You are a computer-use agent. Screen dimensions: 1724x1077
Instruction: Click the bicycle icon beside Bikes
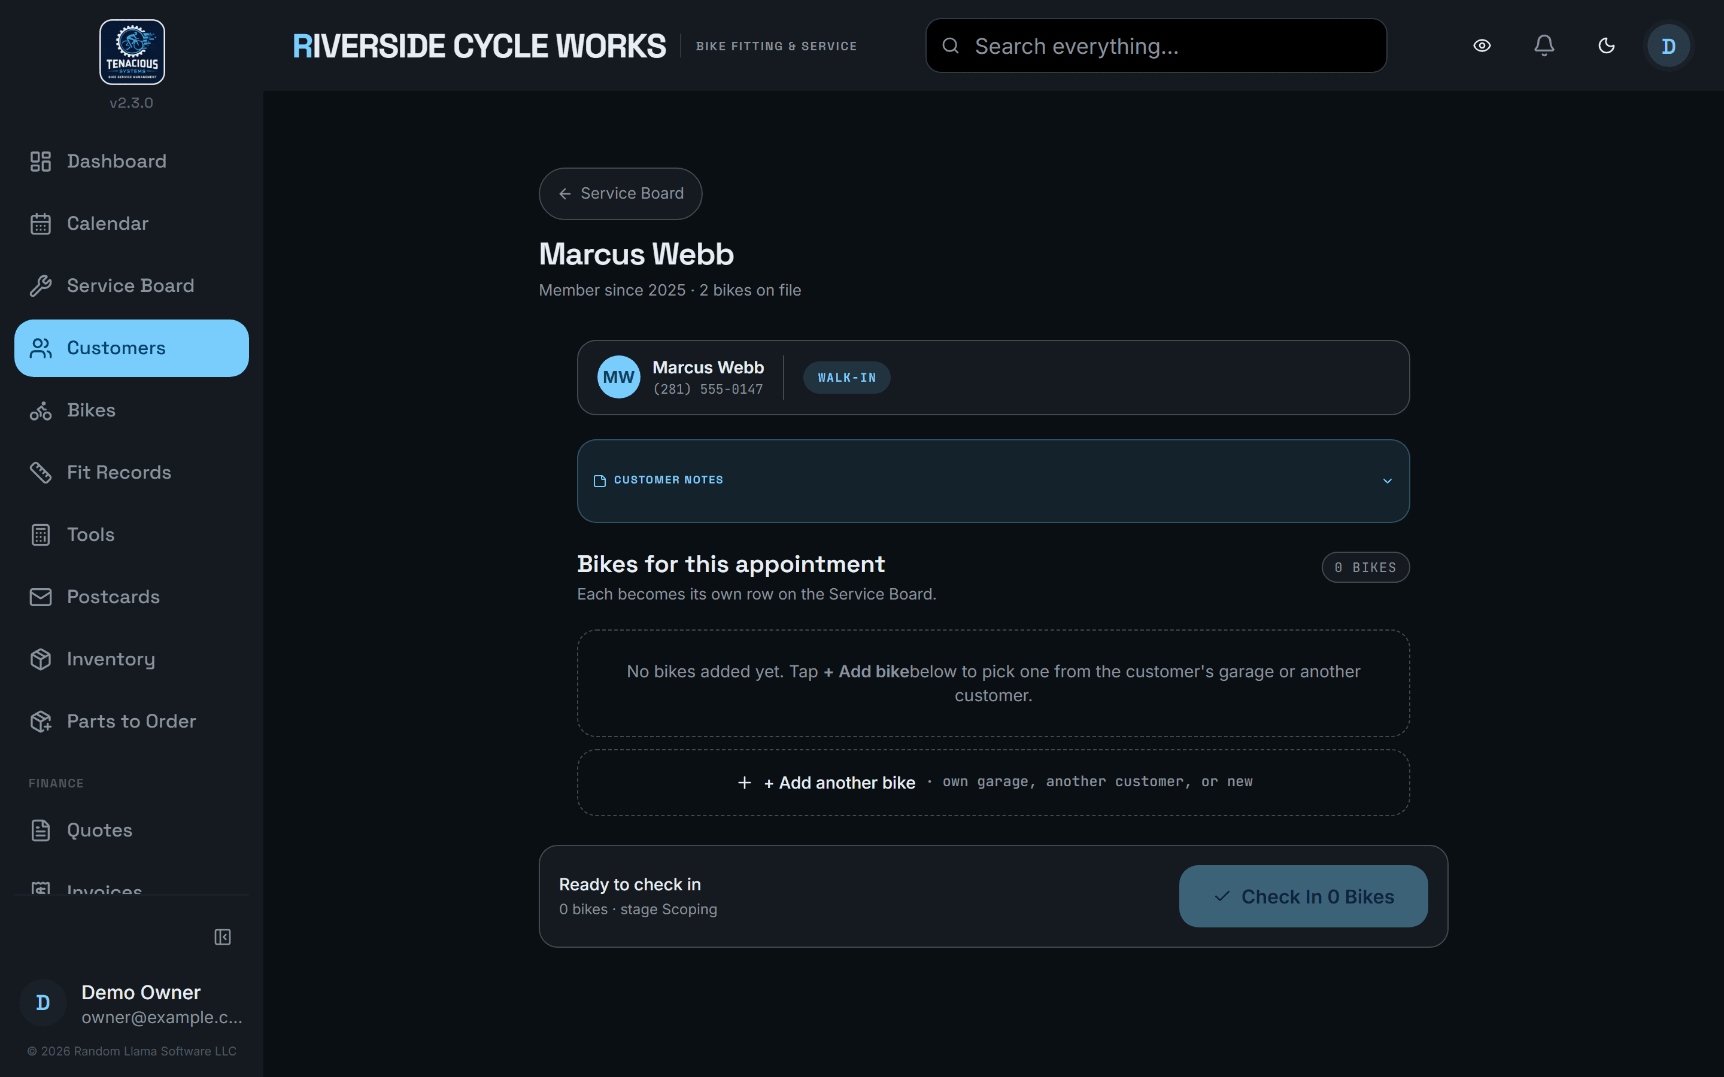pyautogui.click(x=41, y=410)
